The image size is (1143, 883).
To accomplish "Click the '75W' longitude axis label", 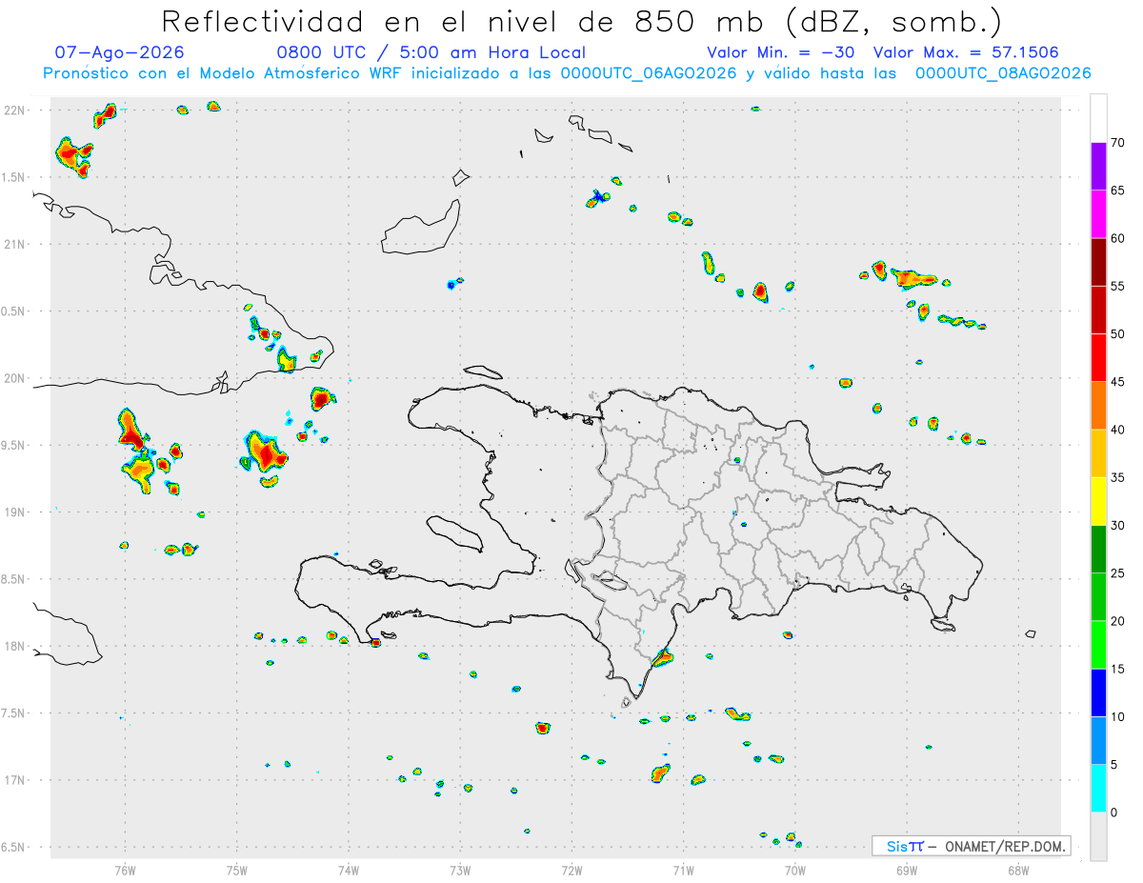I will 236,871.
